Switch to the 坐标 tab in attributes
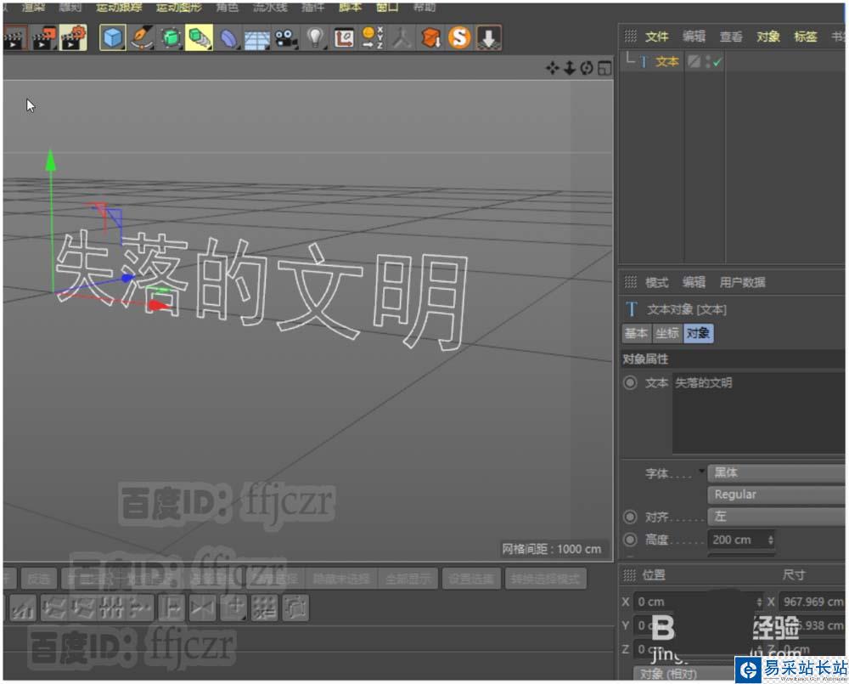The height and width of the screenshot is (684, 849). coord(666,334)
